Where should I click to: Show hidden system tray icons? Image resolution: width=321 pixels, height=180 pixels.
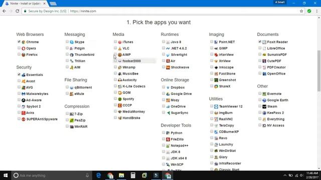pos(285,175)
